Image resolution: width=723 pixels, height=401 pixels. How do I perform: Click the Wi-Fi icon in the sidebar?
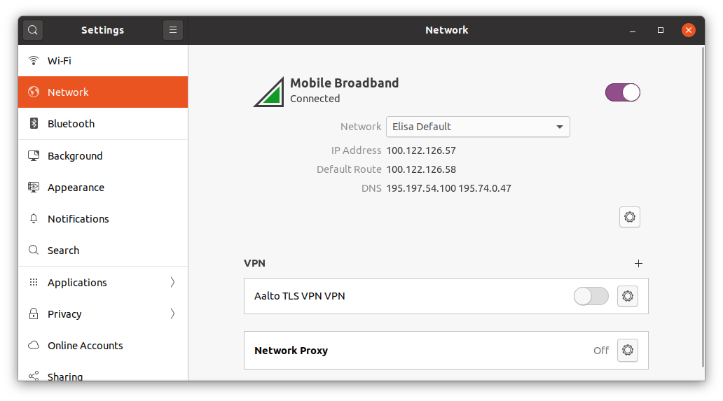point(34,61)
